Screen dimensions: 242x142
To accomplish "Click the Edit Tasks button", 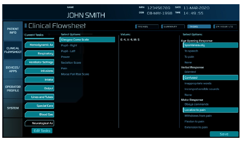I will [x=42, y=131].
